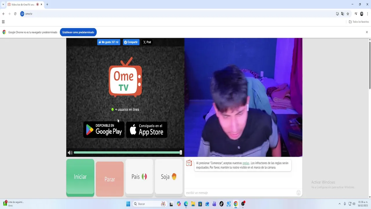The image size is (371, 209).
Task: Open TikTok from the taskbar
Action: click(x=221, y=204)
